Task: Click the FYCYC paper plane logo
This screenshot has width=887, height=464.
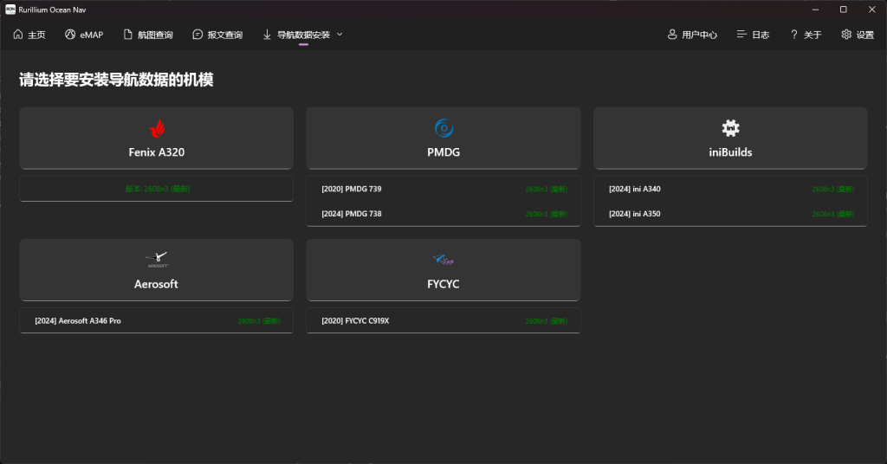Action: [x=443, y=260]
